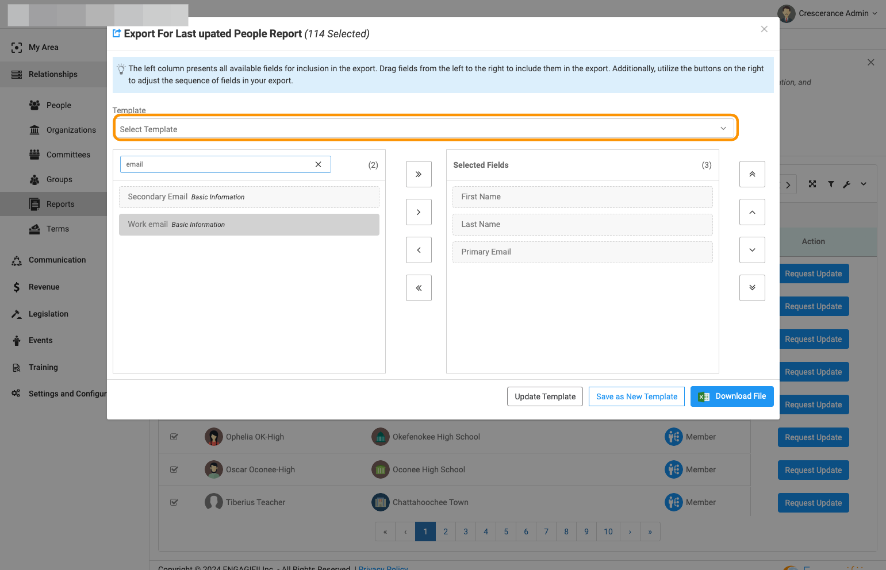Select the Work email field
886x570 pixels.
coord(249,225)
